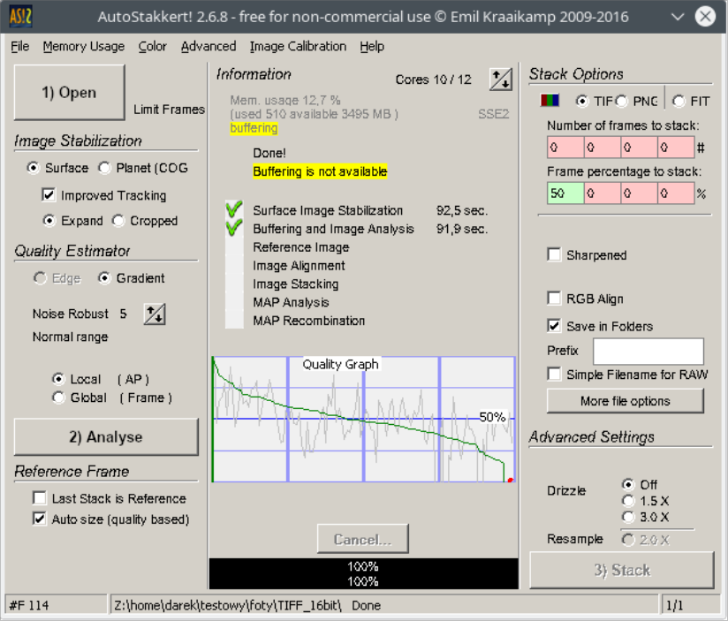Click the 50% marker on quality graph
728x621 pixels.
tap(492, 417)
